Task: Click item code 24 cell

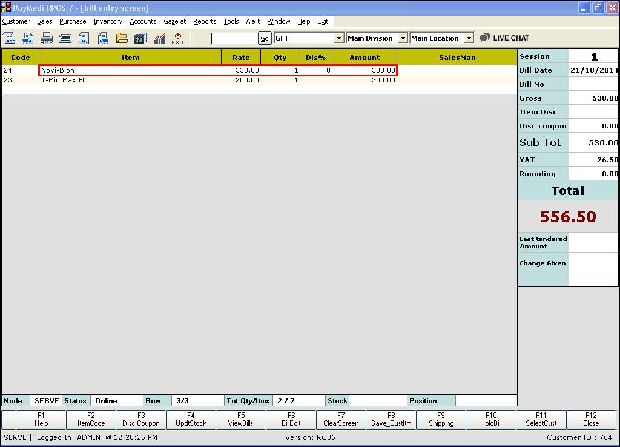Action: [x=20, y=70]
